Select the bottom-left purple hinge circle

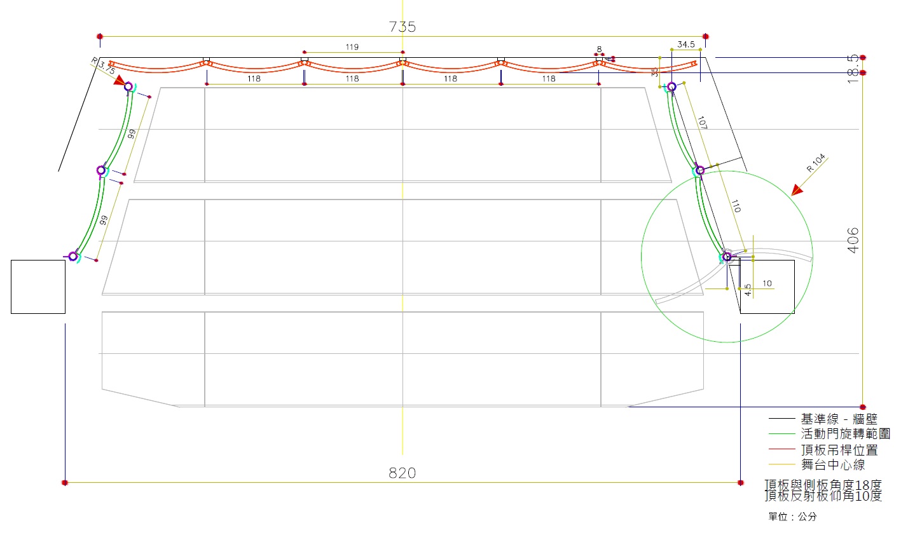tap(73, 256)
